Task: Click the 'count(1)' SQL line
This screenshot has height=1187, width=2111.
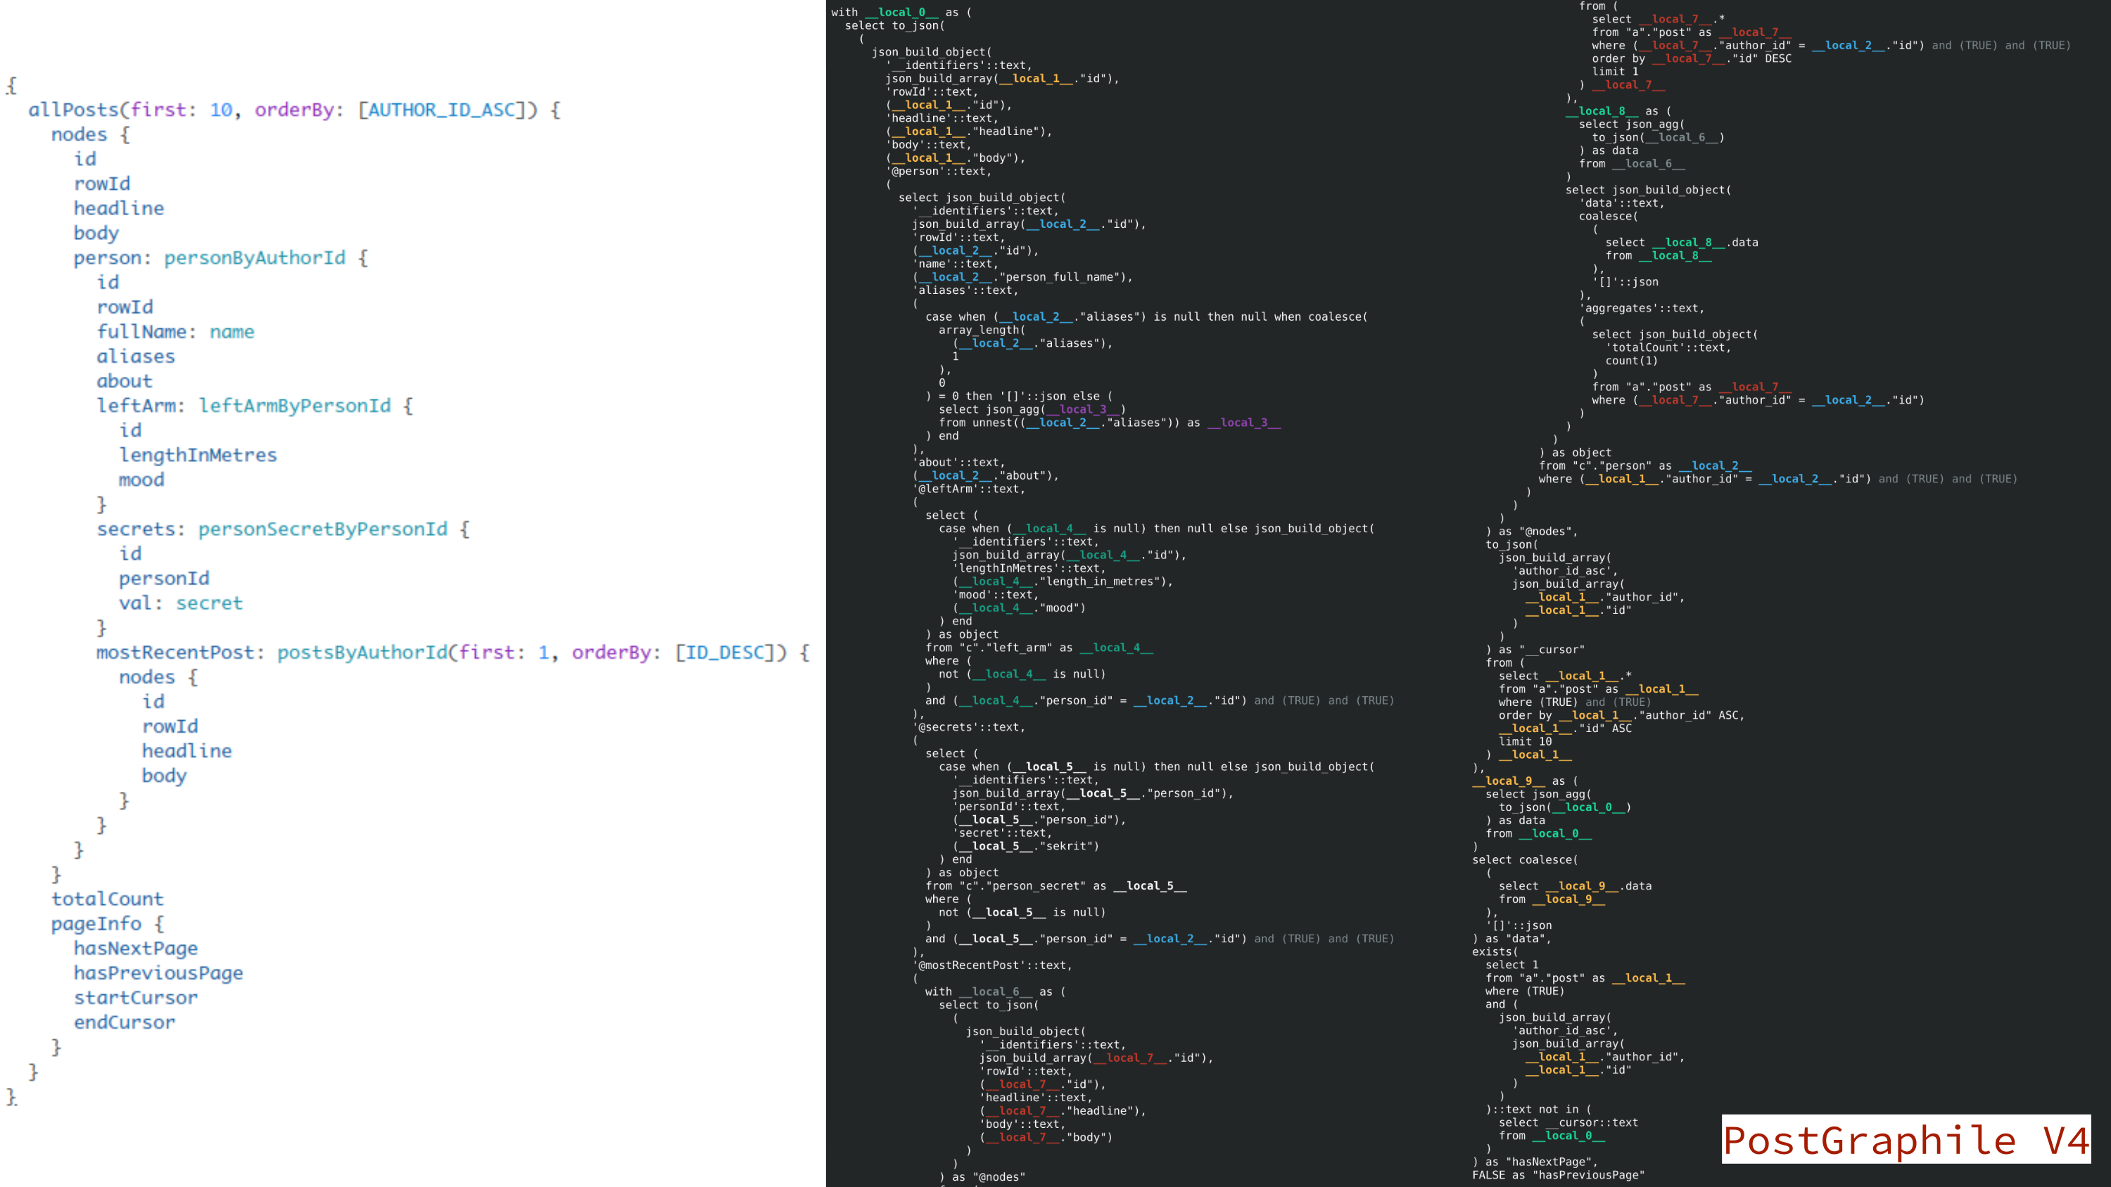Action: pos(1632,361)
